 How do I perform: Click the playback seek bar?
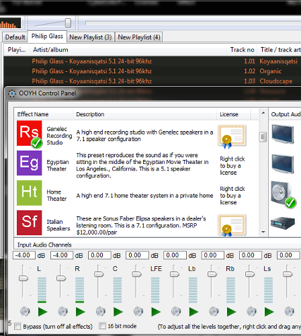click(x=193, y=24)
